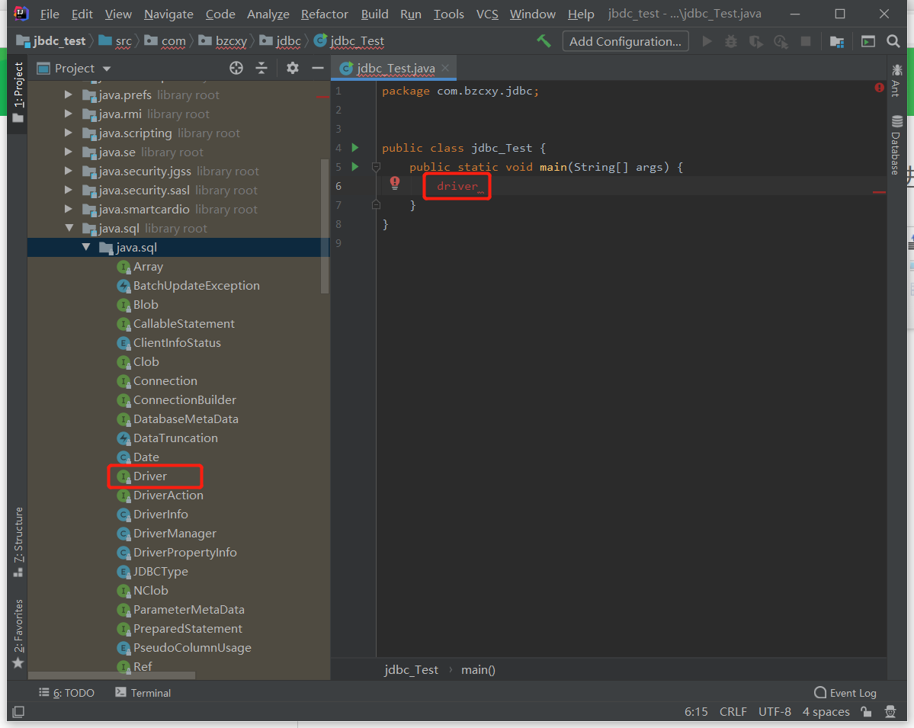Open the 6: TODO tool window

pyautogui.click(x=66, y=692)
